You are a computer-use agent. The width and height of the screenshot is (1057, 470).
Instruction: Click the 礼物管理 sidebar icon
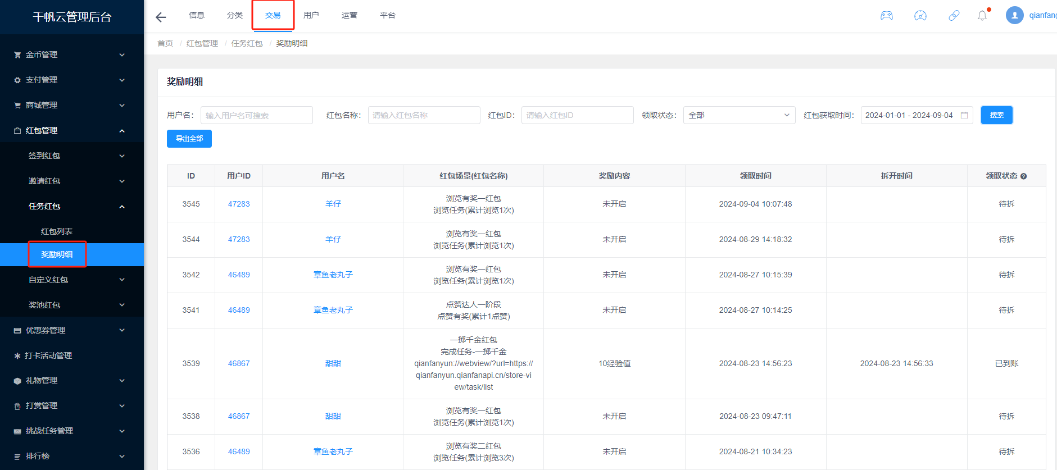(17, 381)
